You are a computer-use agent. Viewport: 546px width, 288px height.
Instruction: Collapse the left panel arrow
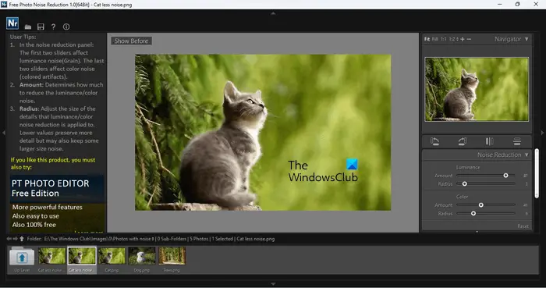(x=3, y=133)
